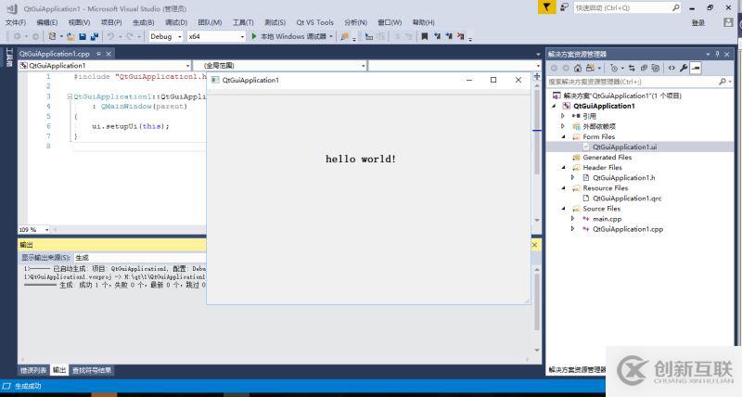Toggle a bookmark with the bookmark icon
Image resolution: width=742 pixels, height=397 pixels.
425,36
